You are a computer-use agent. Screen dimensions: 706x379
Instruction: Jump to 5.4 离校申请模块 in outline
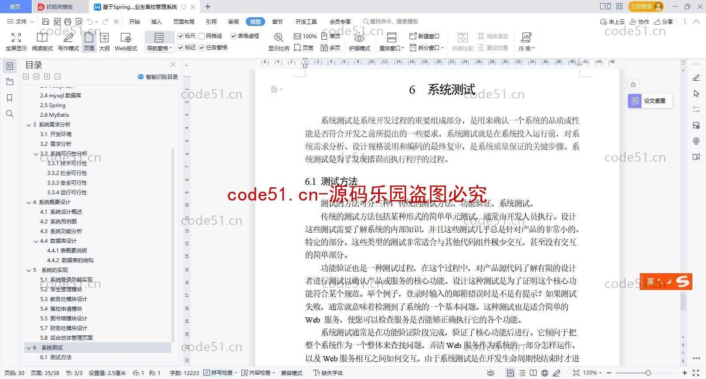(61, 309)
